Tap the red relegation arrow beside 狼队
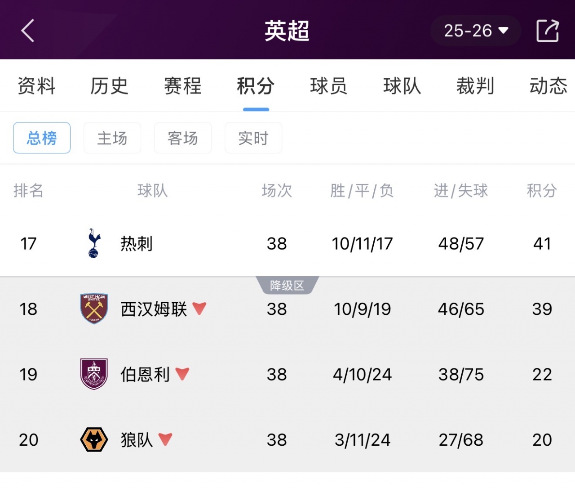 pos(165,439)
